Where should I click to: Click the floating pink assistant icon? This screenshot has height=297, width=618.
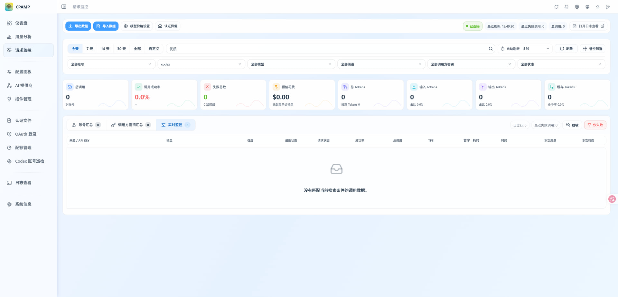pos(612,199)
